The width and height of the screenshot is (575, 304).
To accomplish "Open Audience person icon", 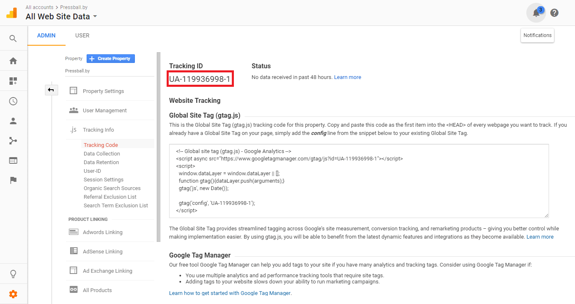I will (x=13, y=121).
